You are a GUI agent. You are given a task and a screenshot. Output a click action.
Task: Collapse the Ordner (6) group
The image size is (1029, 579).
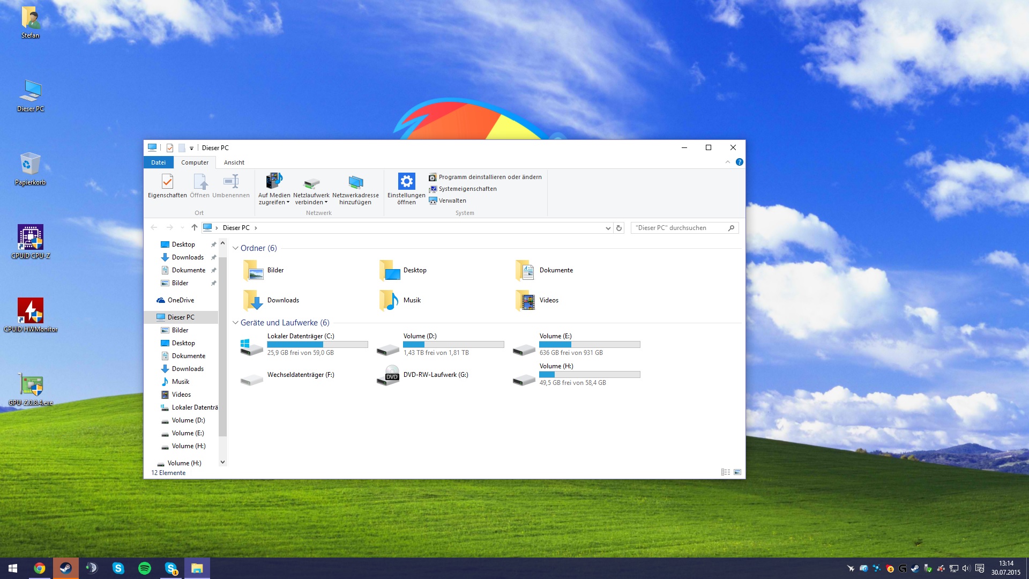[235, 248]
